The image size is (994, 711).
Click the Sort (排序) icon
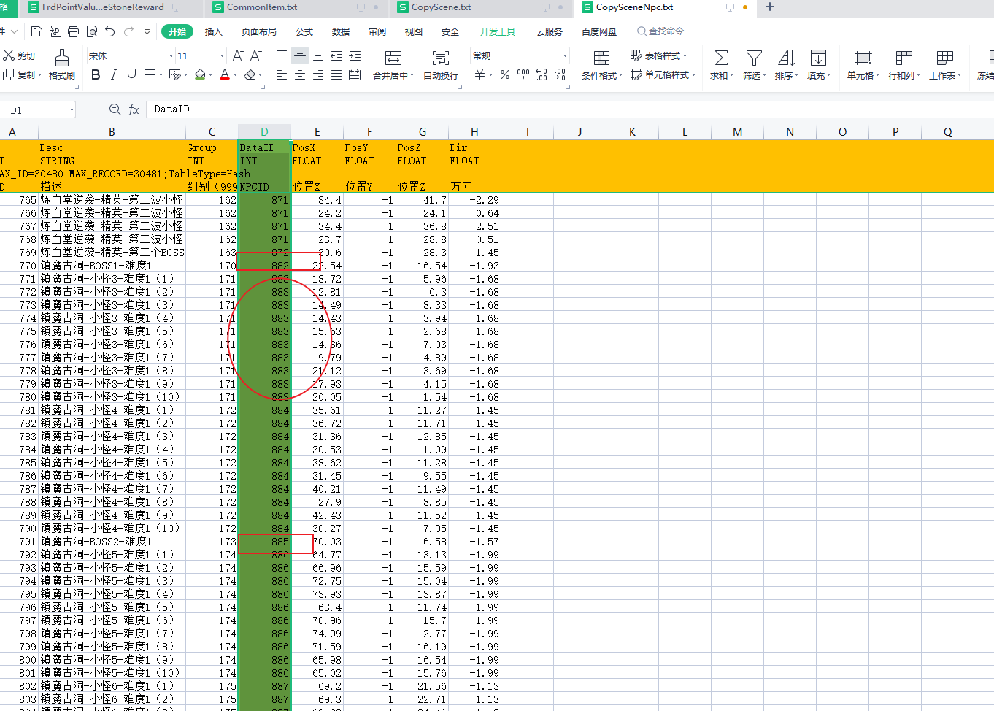point(786,58)
